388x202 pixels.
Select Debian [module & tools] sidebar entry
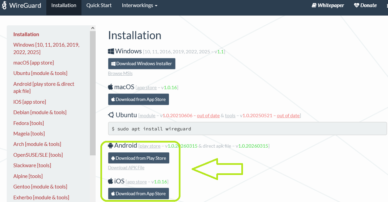[x=40, y=112]
